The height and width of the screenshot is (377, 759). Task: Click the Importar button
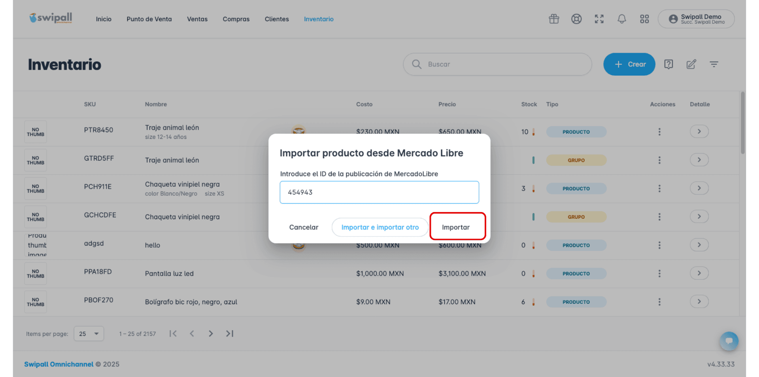[456, 227]
